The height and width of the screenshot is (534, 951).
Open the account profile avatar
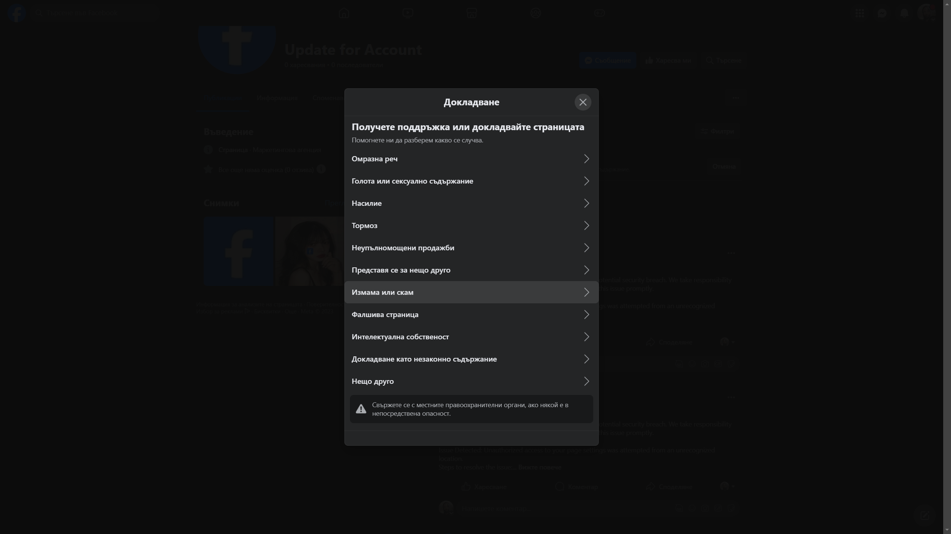tap(926, 13)
